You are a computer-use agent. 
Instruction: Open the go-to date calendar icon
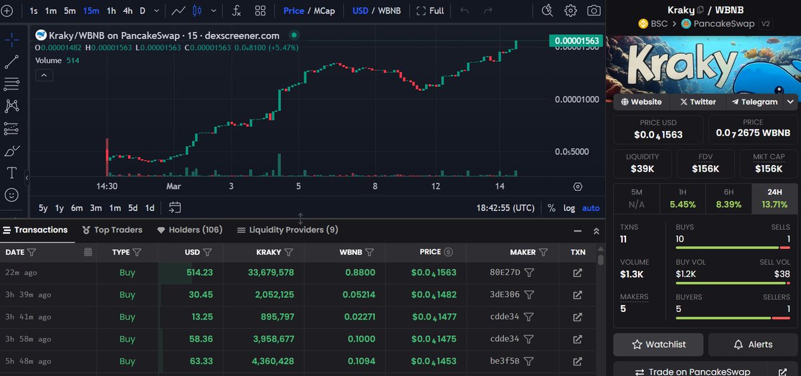(x=176, y=208)
